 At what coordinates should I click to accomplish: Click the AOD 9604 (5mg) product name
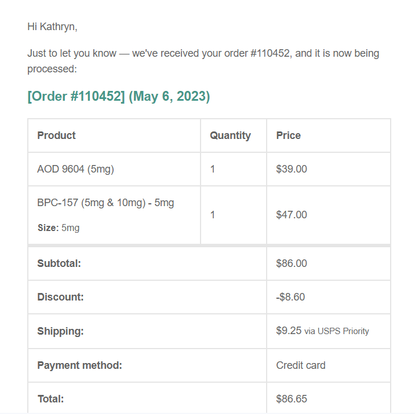[x=75, y=169]
